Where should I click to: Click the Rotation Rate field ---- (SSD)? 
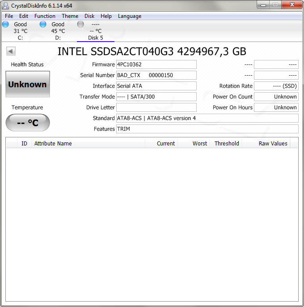click(276, 86)
